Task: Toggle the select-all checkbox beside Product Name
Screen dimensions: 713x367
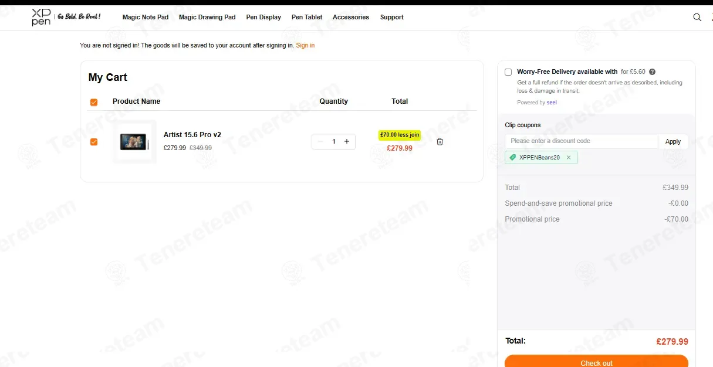Action: [x=94, y=102]
